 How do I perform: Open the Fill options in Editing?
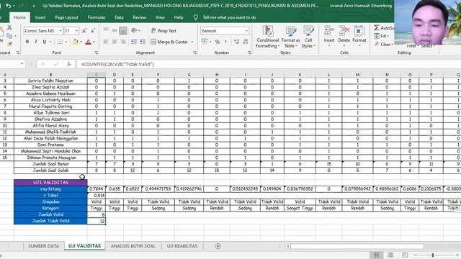382,36
